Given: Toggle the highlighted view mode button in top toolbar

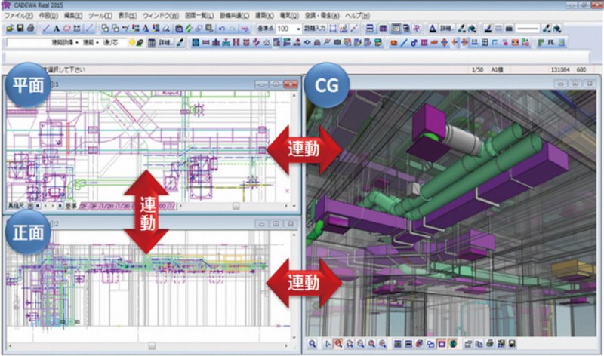Looking at the screenshot, I should (x=396, y=29).
